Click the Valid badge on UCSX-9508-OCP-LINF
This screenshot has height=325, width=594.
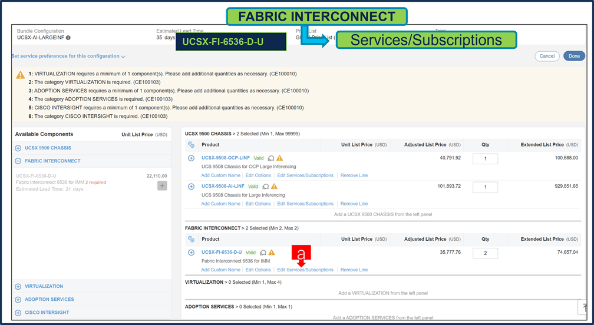(258, 158)
